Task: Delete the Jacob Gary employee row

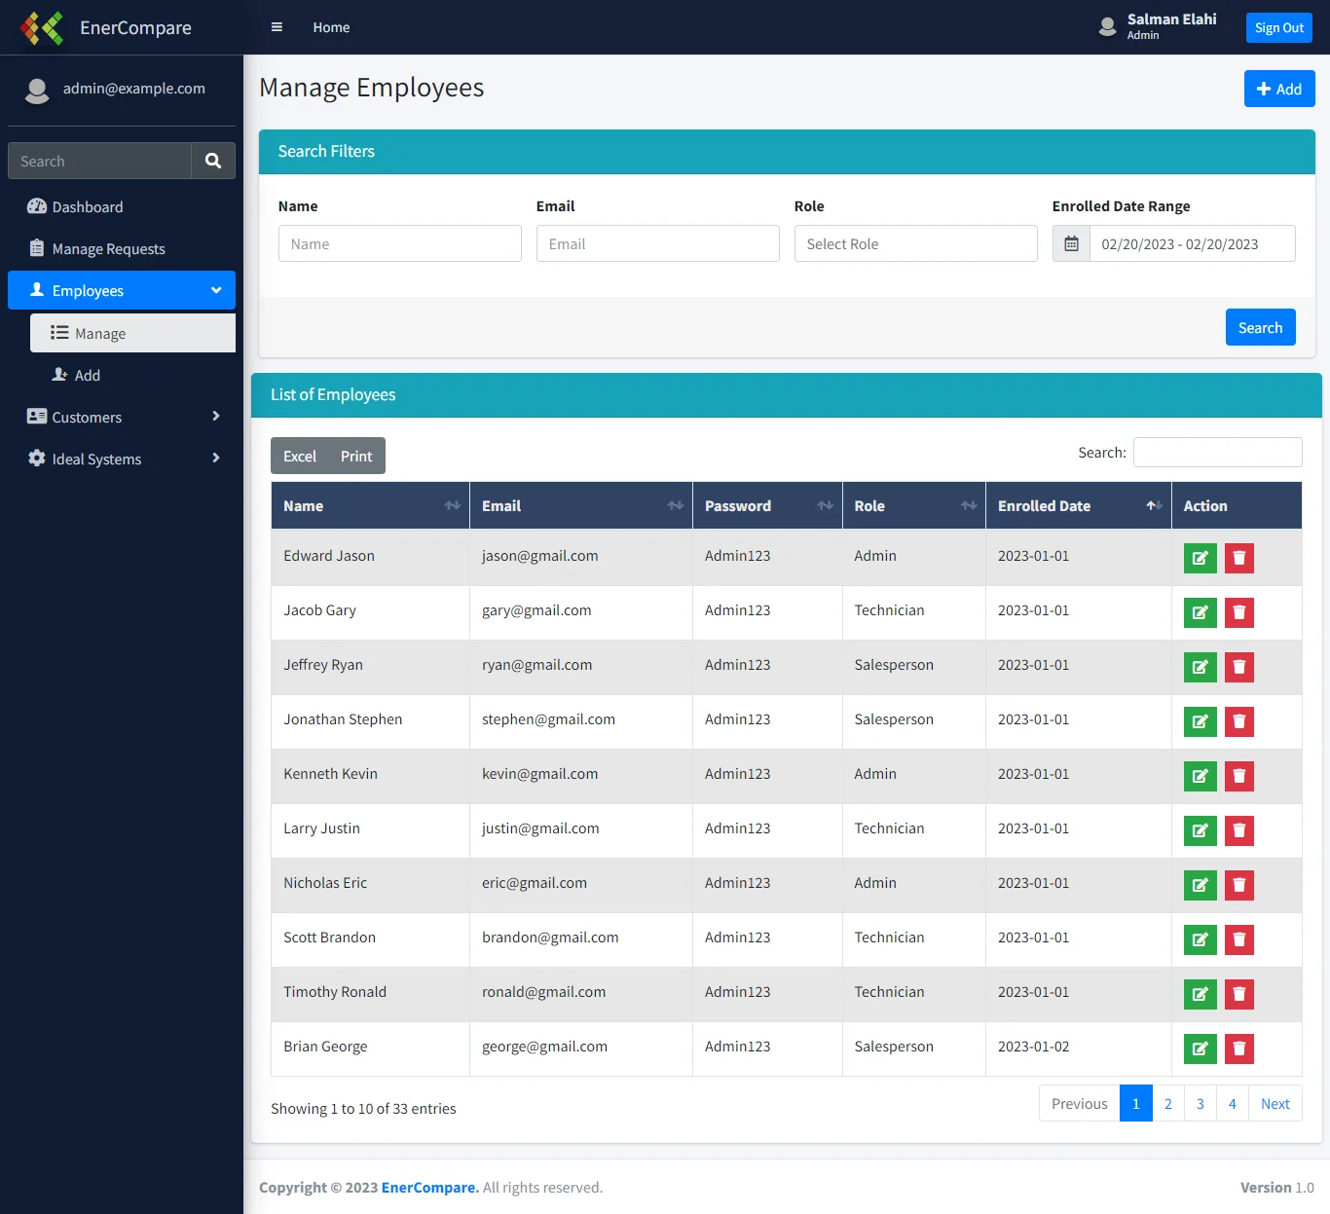Action: [1238, 612]
